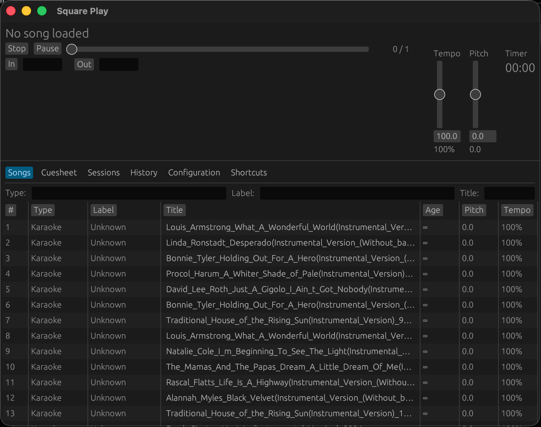Go to the Configuration tab

(194, 173)
